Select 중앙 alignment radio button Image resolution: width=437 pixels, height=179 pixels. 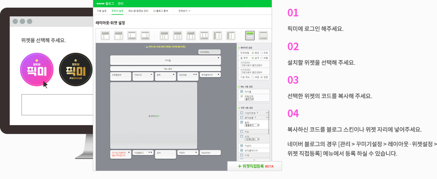click(253, 53)
